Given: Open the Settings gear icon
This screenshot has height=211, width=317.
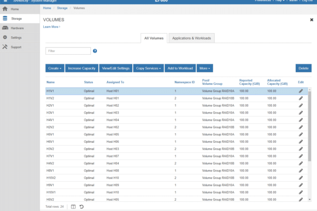Looking at the screenshot, I should pyautogui.click(x=5, y=37).
